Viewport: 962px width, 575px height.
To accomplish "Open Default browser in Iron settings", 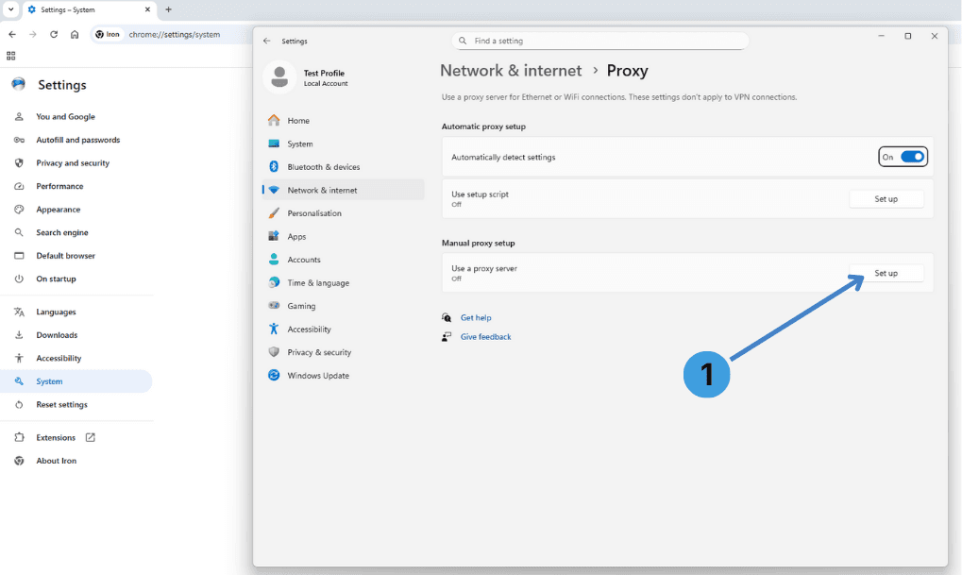I will coord(66,256).
